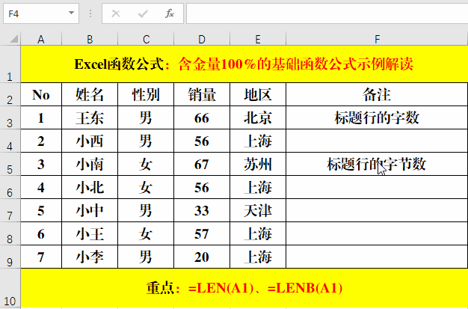Select the No cell '1' in 王东's row
Screen dimensions: 468x309
tap(41, 117)
